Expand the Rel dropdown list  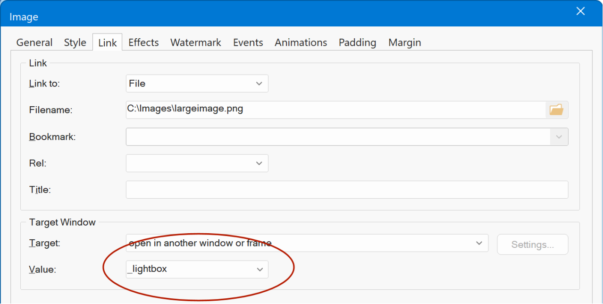coord(259,163)
